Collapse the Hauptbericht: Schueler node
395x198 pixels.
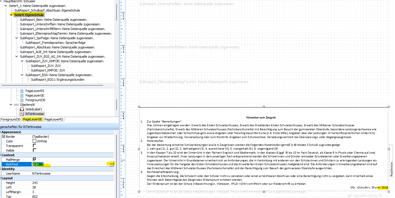click(x=1, y=1)
